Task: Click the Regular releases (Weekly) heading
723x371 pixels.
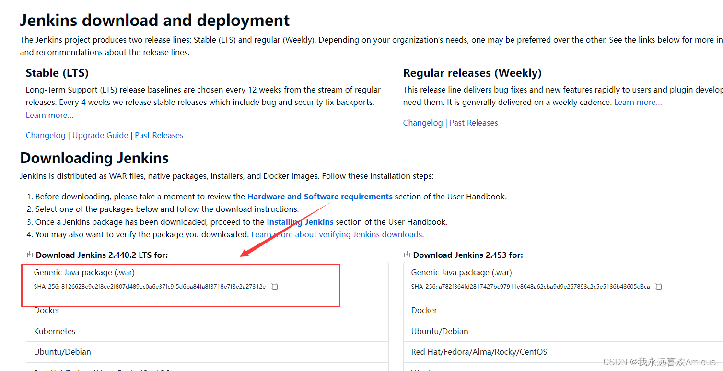Action: click(472, 73)
